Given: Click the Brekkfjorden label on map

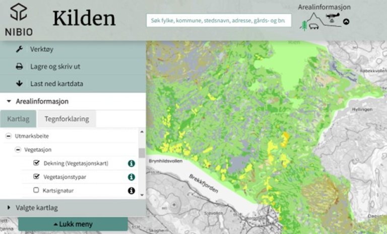Looking at the screenshot, I should tap(204, 184).
